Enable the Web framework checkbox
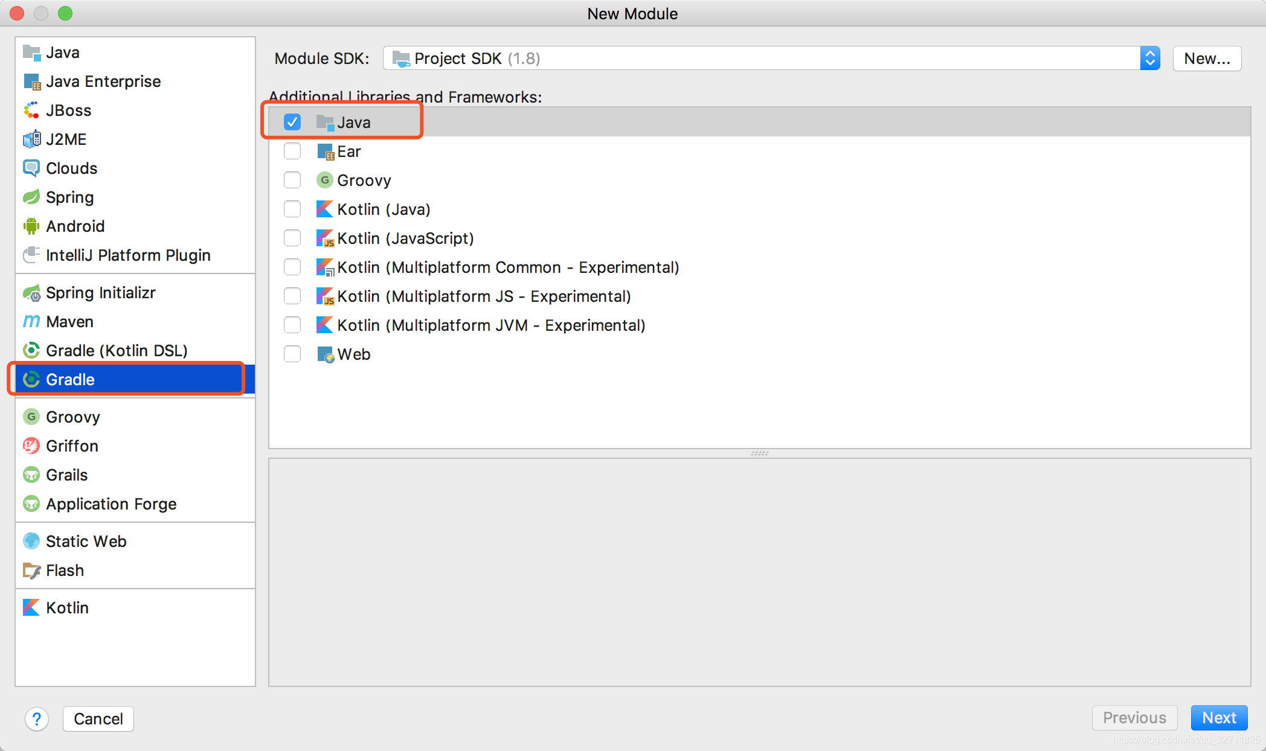This screenshot has width=1266, height=751. coord(292,354)
